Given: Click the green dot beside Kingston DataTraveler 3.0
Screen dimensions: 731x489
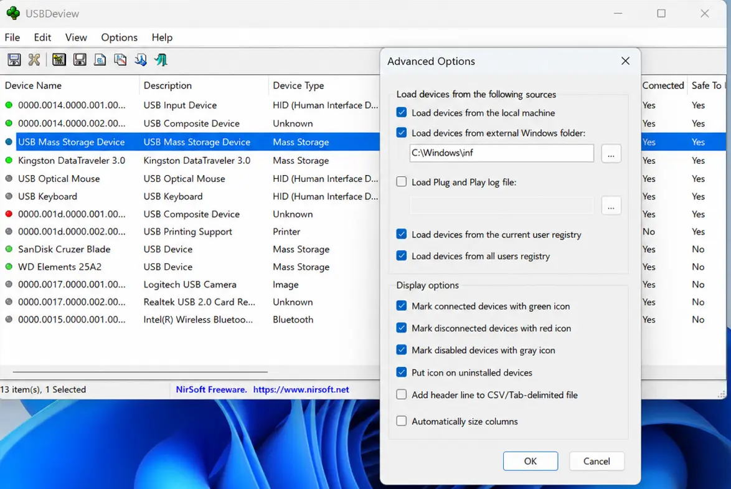Looking at the screenshot, I should pyautogui.click(x=9, y=160).
